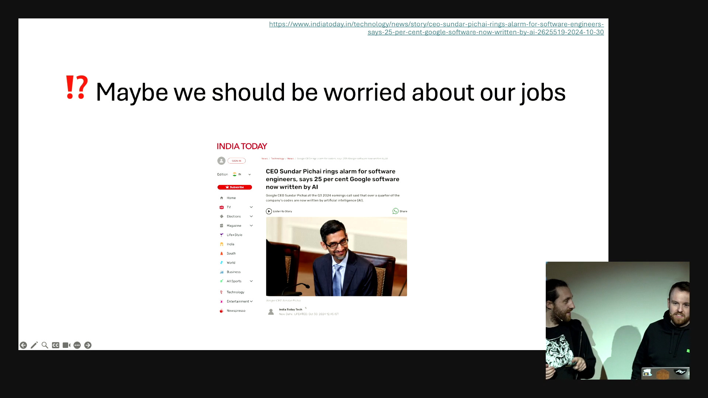Screen dimensions: 708x398
Task: Expand the Entertainment submenu chevron
Action: [x=251, y=301]
